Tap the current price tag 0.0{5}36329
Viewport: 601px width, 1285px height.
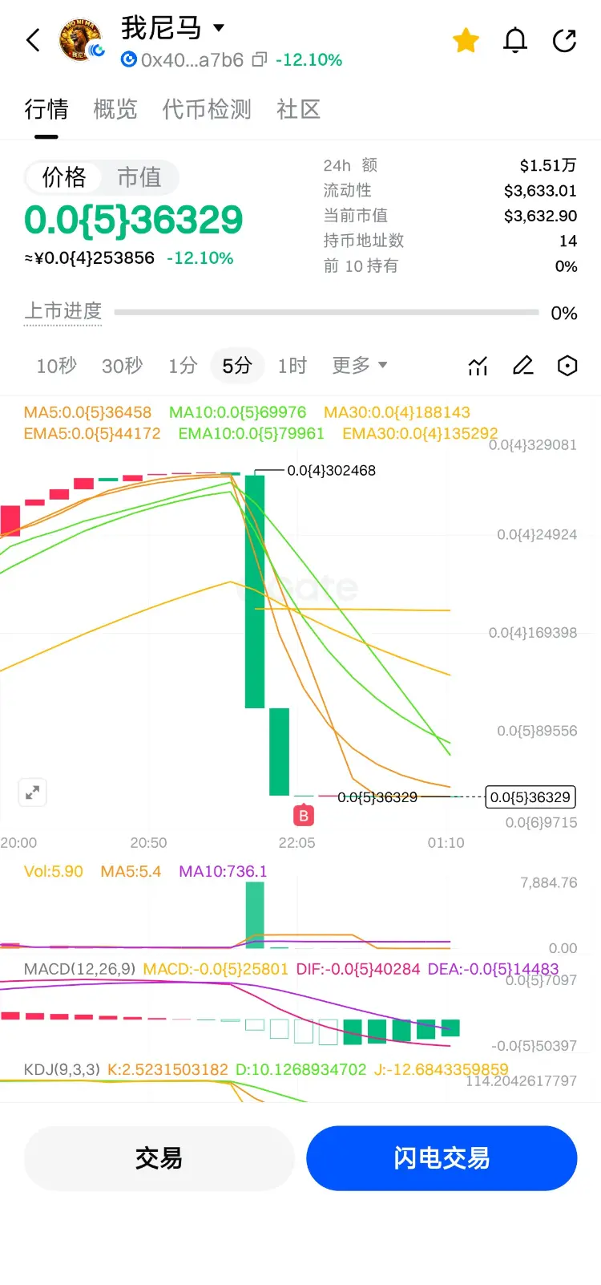pos(530,797)
